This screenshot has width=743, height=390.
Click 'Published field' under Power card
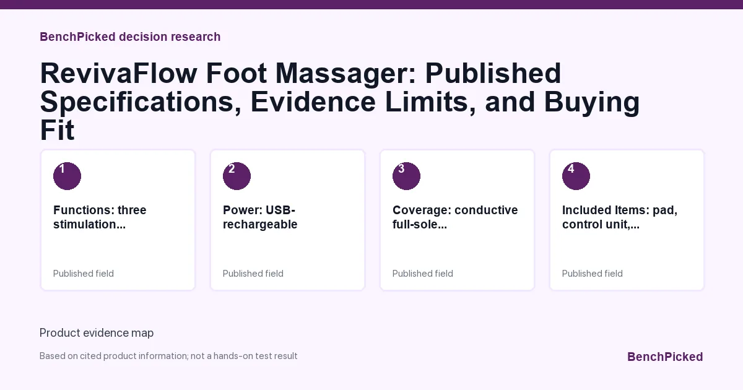[x=253, y=274]
